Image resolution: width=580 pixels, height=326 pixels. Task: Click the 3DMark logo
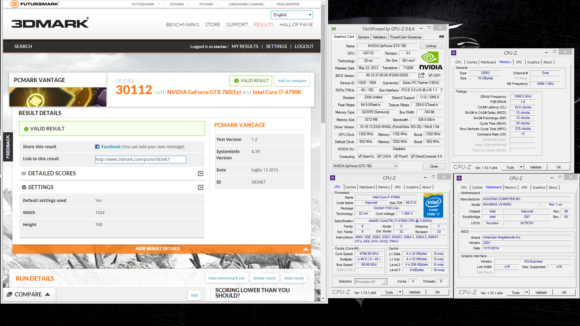(50, 23)
